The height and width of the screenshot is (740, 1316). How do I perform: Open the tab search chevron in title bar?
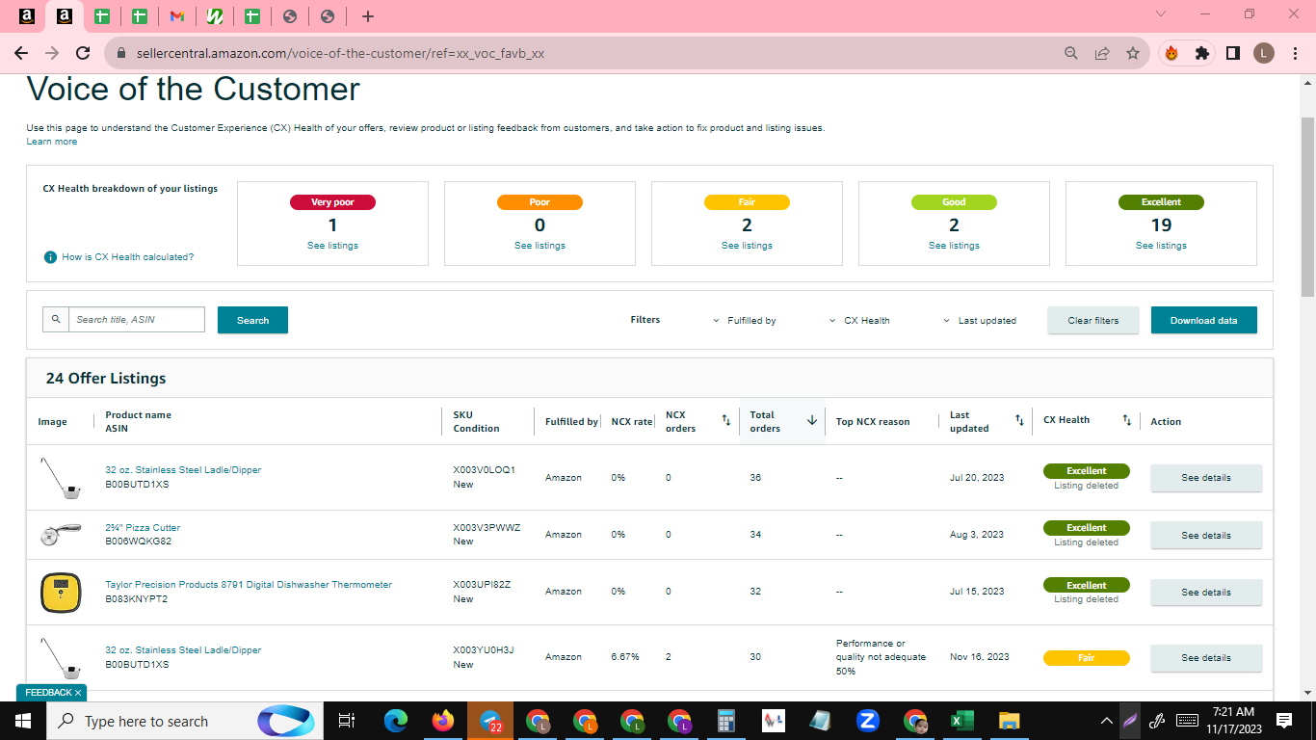1161,14
